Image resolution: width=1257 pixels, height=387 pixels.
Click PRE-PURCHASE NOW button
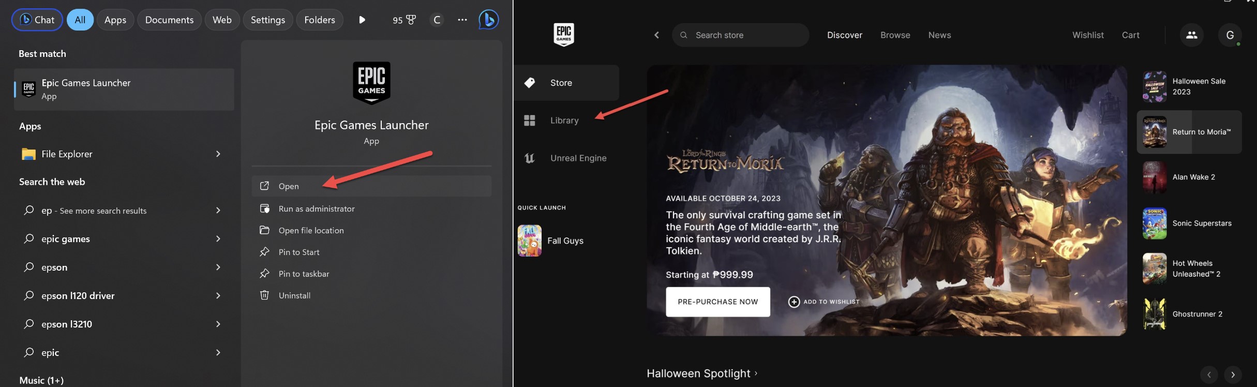pyautogui.click(x=718, y=302)
